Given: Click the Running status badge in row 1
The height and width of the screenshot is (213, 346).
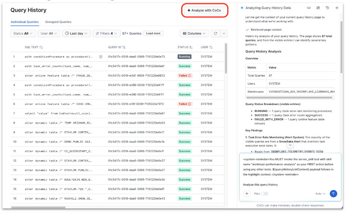Looking at the screenshot, I should pos(185,57).
